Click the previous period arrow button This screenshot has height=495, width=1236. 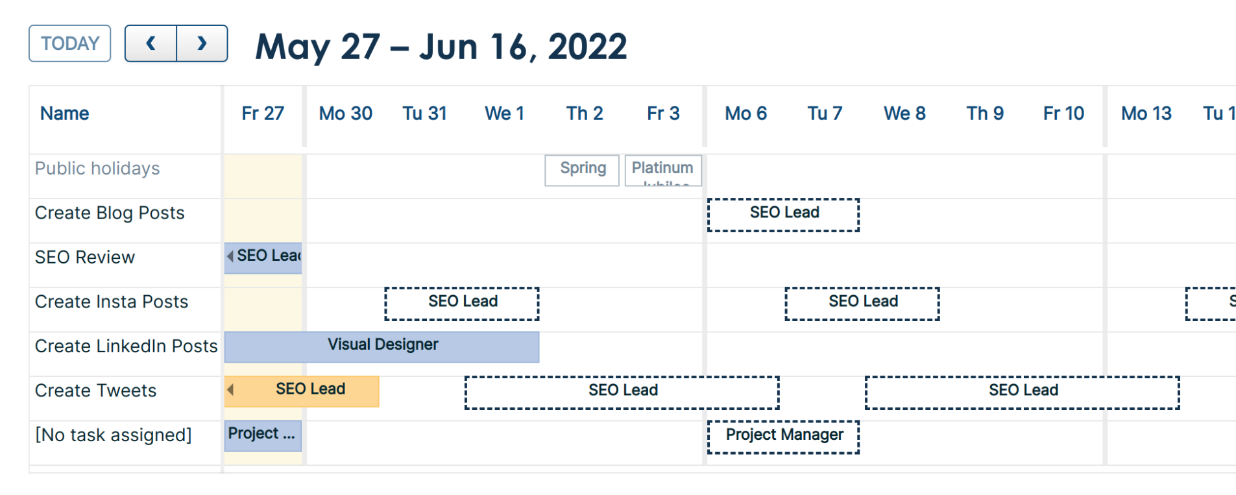click(x=151, y=43)
